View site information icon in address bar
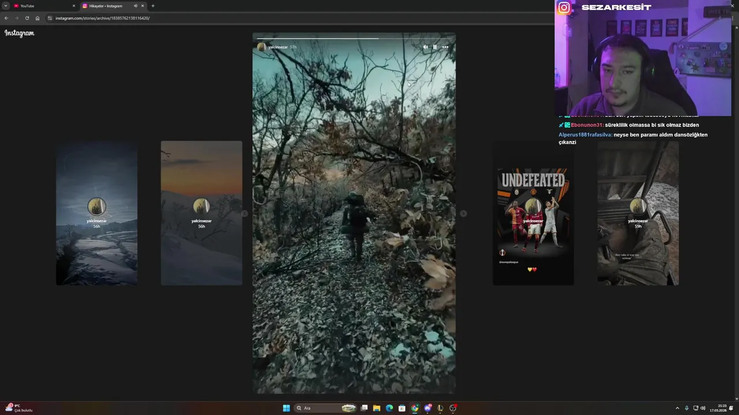Screen dimensions: 739x415 coord(50,18)
